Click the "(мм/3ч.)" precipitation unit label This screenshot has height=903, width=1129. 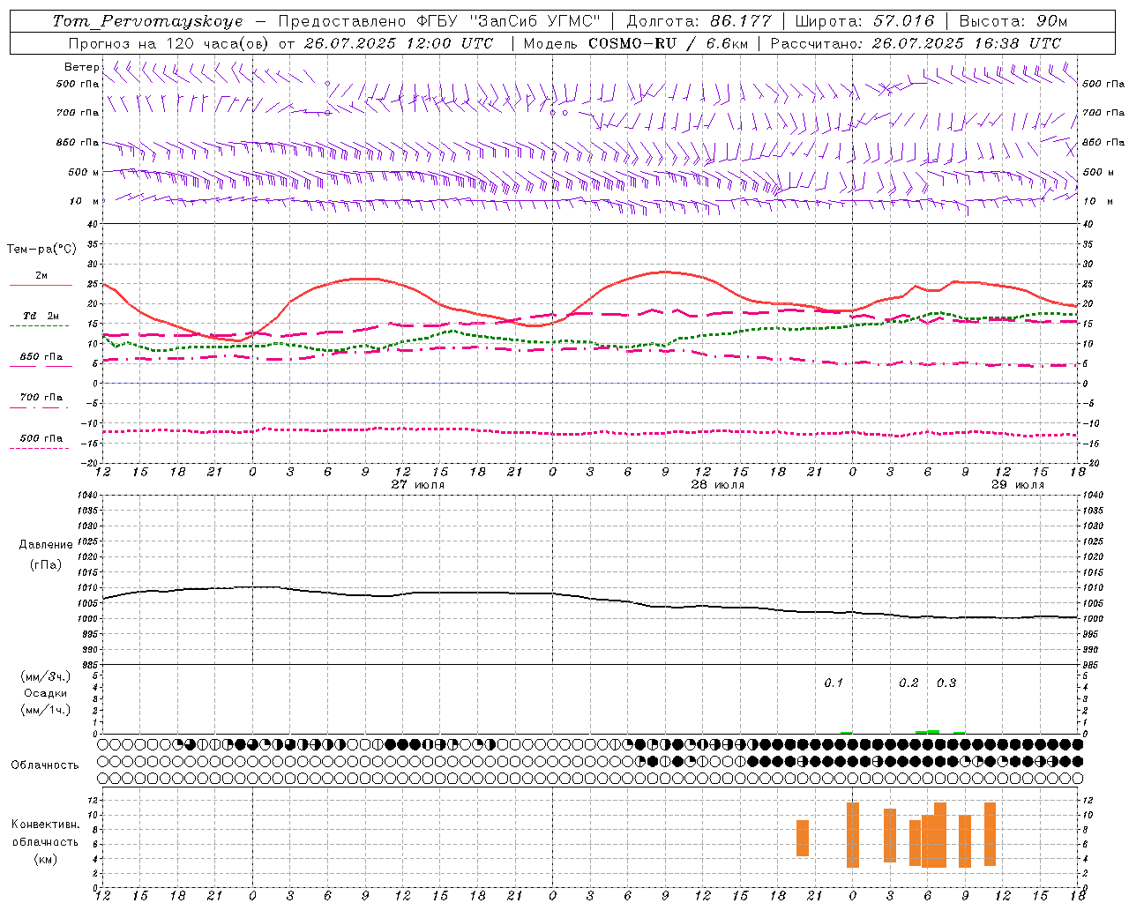pyautogui.click(x=46, y=676)
